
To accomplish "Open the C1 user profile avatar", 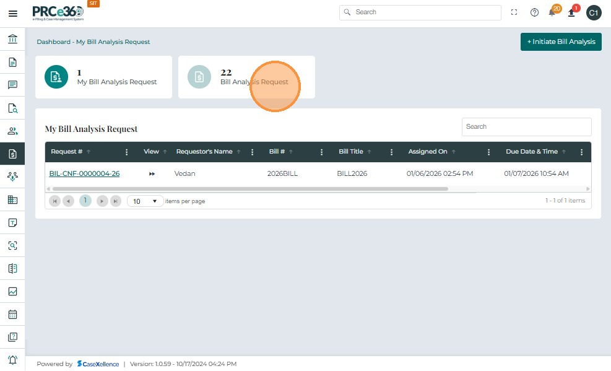I will tap(594, 13).
